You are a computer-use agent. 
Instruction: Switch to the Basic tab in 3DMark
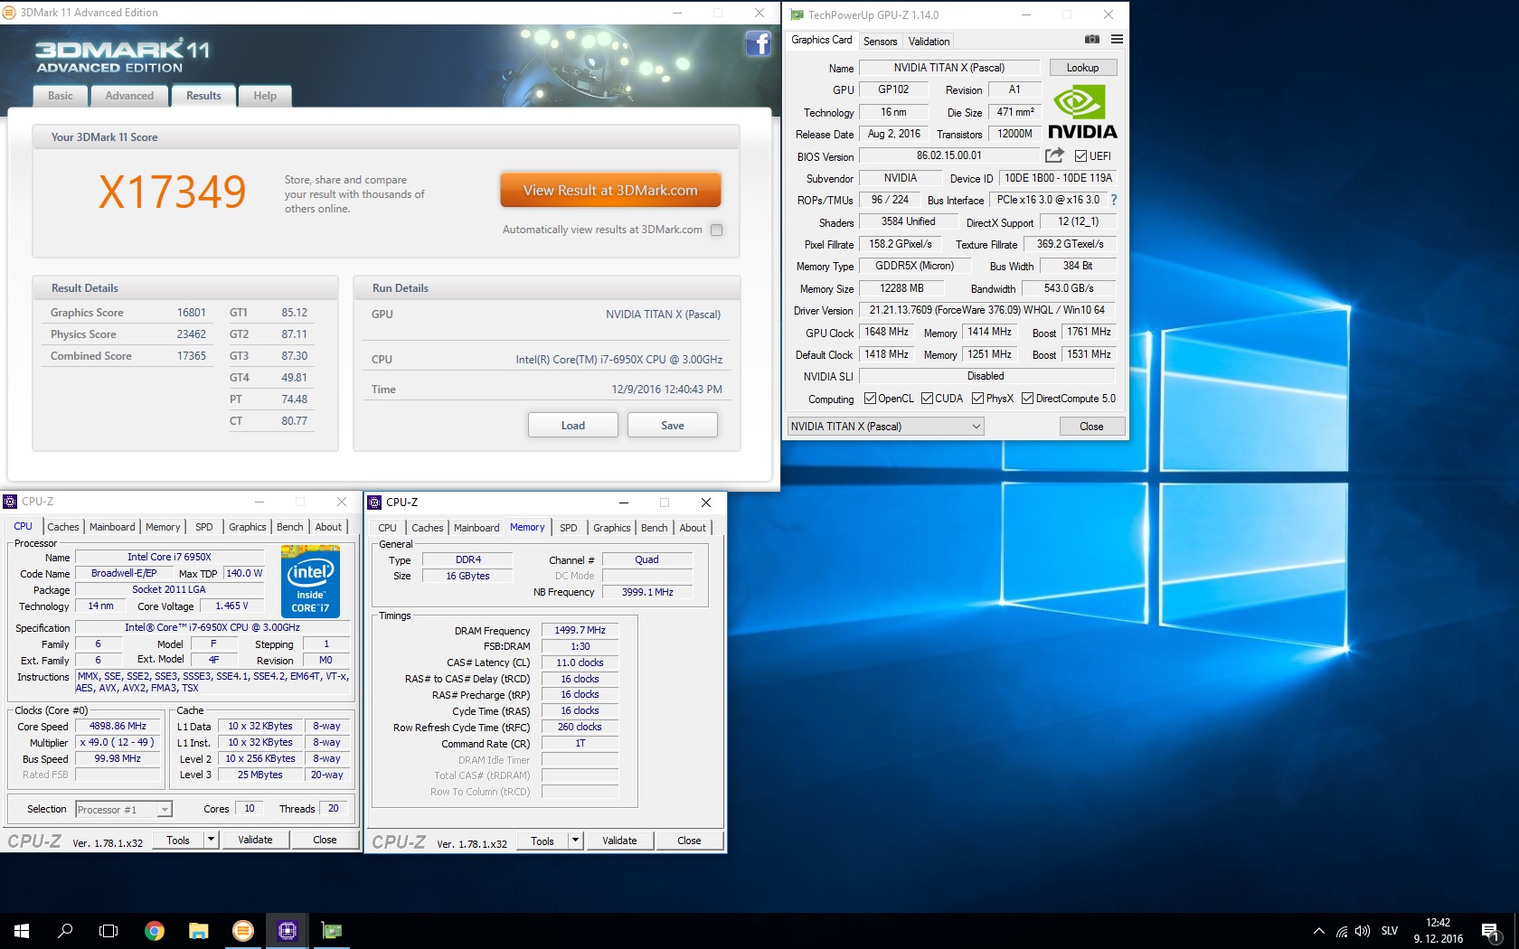(61, 96)
